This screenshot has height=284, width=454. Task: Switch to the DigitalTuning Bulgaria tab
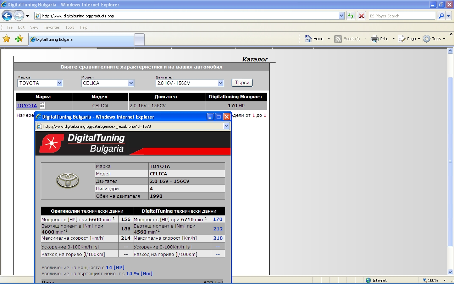click(x=81, y=39)
